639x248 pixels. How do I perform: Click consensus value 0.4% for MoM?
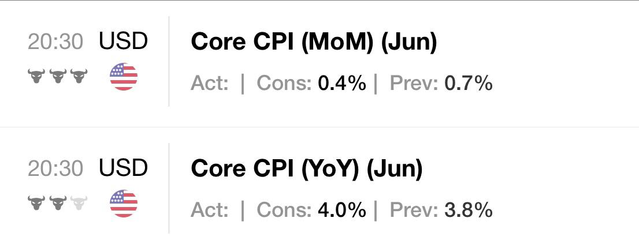click(x=342, y=84)
